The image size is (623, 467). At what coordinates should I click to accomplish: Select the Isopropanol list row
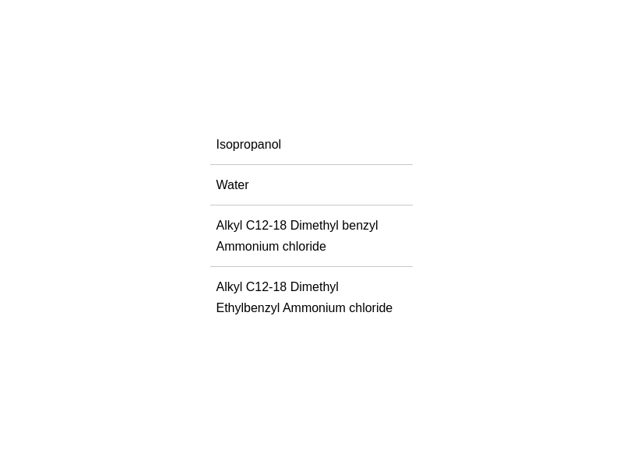(311, 144)
